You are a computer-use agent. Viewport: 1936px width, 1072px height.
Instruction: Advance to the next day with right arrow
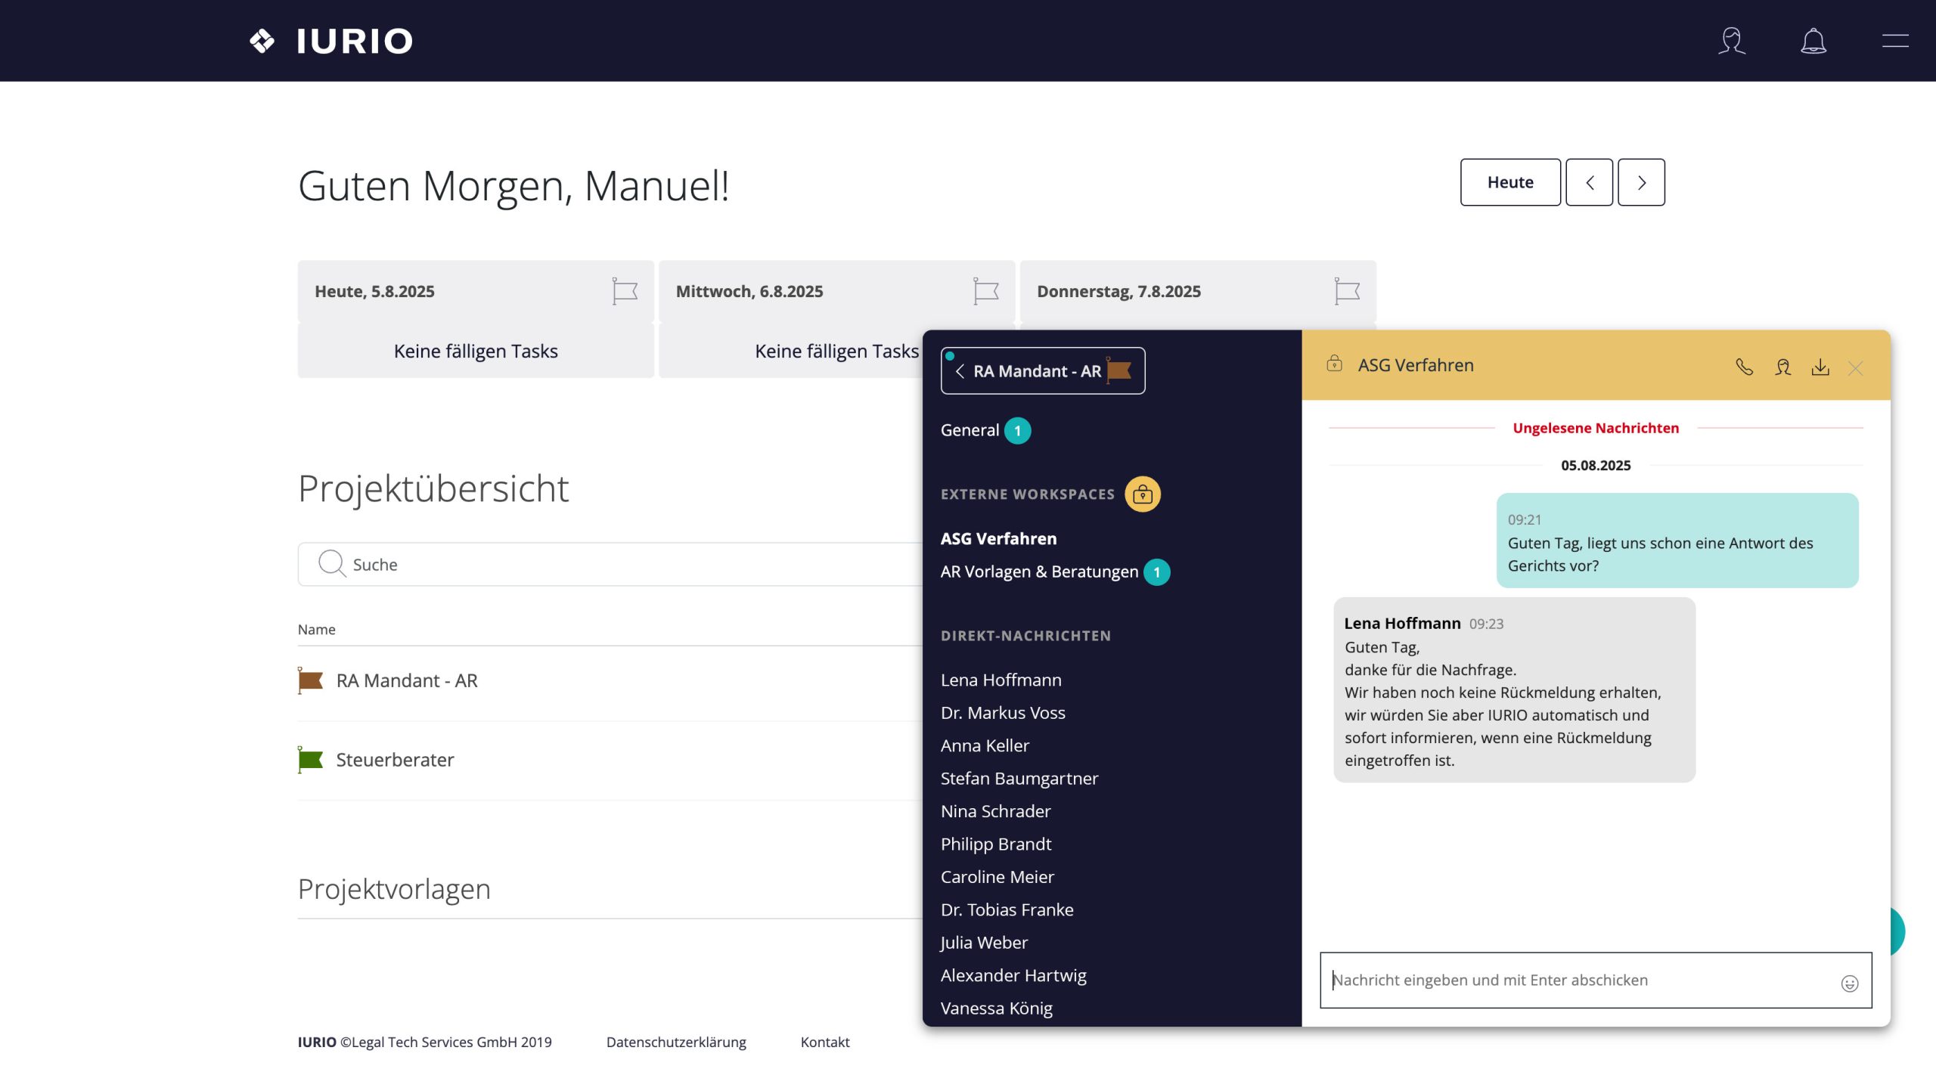[x=1641, y=182]
